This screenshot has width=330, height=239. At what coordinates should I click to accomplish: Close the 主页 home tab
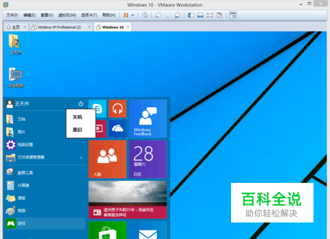(x=25, y=27)
